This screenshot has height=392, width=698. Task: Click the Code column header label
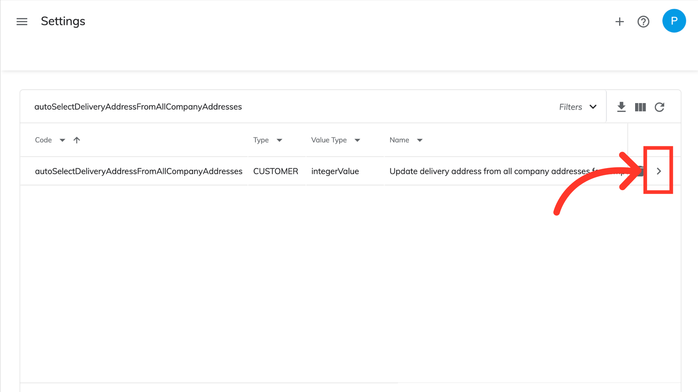click(x=43, y=140)
